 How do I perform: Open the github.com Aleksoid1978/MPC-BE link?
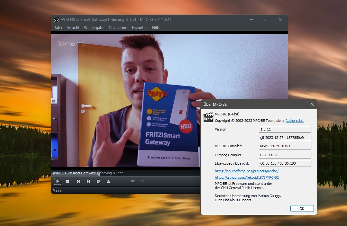pos(247,177)
